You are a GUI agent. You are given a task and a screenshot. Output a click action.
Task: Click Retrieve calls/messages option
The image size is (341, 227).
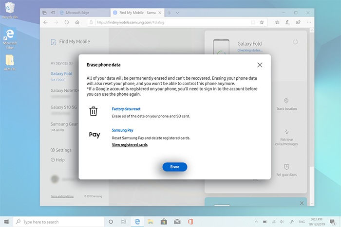286,138
